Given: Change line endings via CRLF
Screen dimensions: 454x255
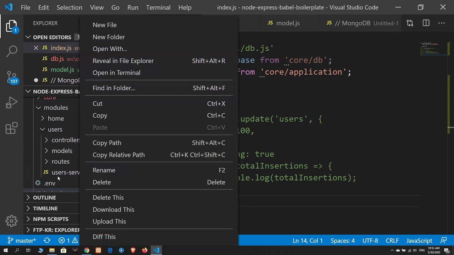Looking at the screenshot, I should 392,240.
